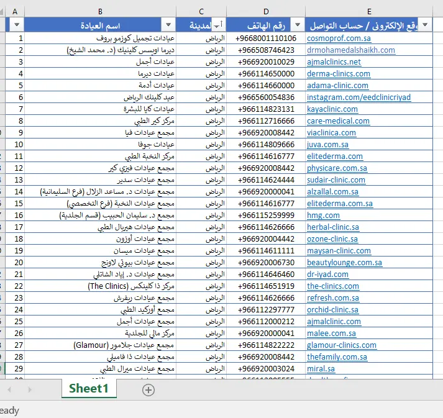Select clinic name cell عيادات كايا للبشرة

tap(100, 109)
